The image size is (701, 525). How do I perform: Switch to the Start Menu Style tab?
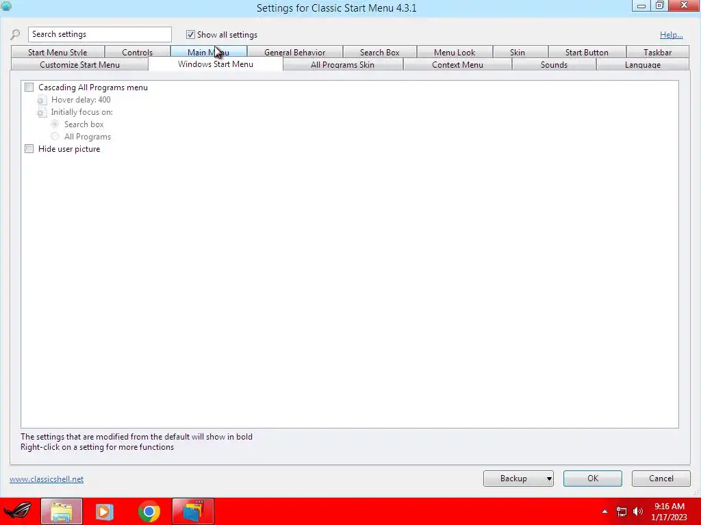point(58,52)
